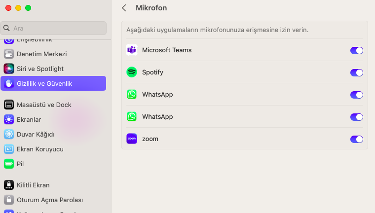The width and height of the screenshot is (375, 213).
Task: Open Masaüstü ve Dock settings
Action: click(44, 105)
